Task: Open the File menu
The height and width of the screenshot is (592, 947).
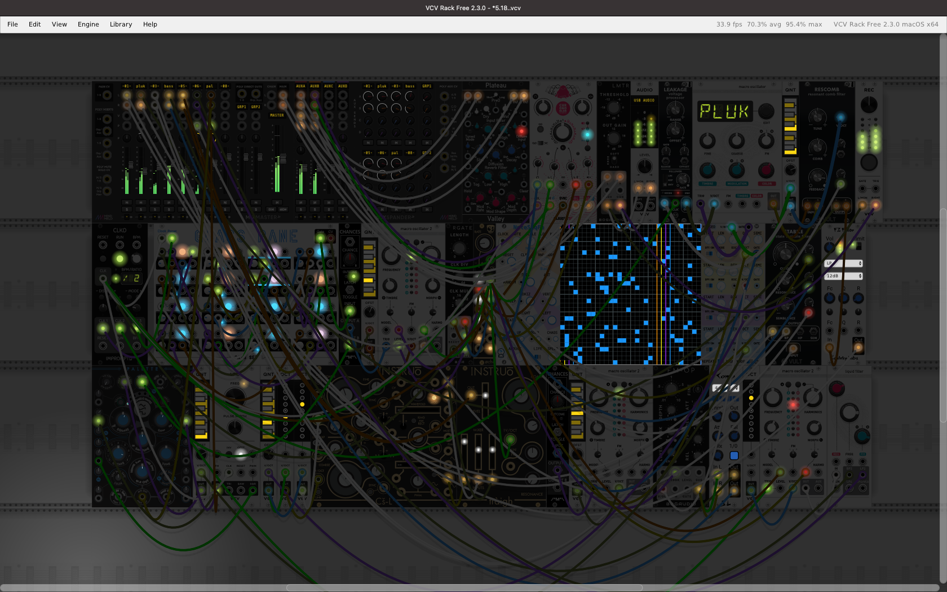Action: (x=12, y=24)
